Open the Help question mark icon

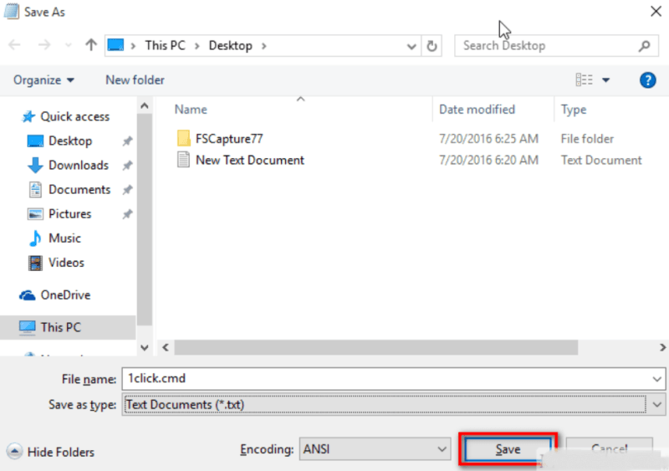646,80
